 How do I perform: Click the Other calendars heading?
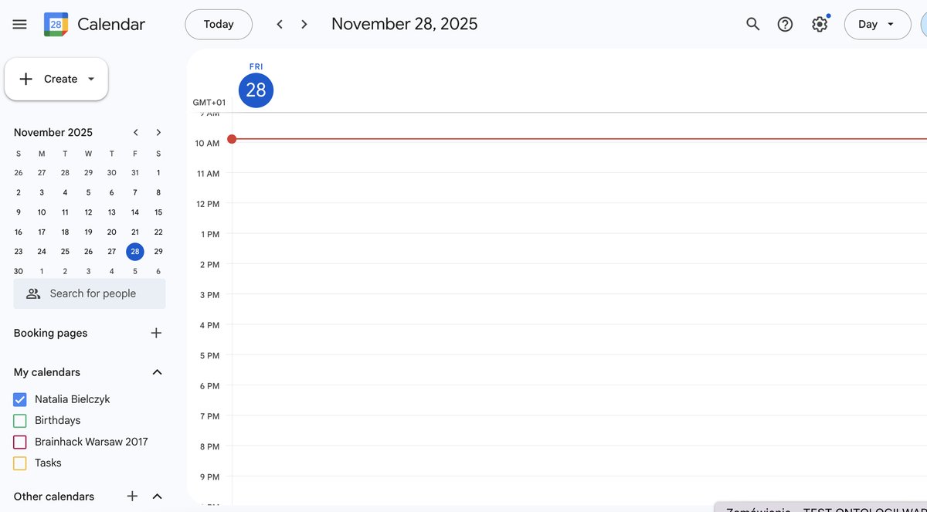[54, 497]
